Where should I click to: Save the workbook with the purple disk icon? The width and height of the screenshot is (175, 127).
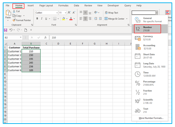[6, 30]
